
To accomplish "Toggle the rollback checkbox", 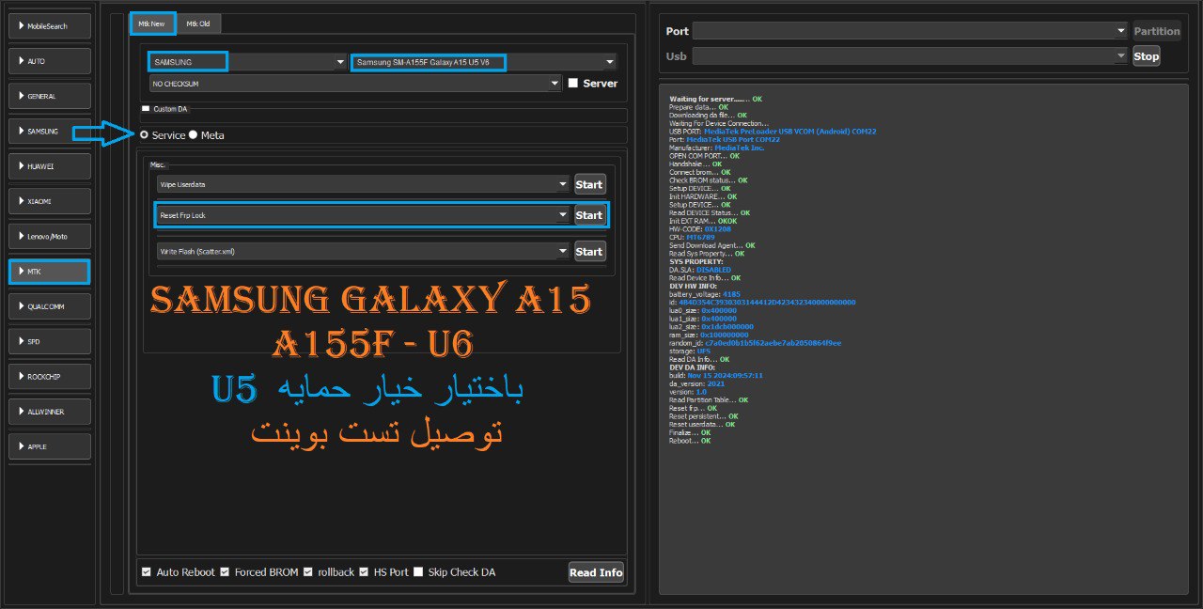I will pos(307,572).
